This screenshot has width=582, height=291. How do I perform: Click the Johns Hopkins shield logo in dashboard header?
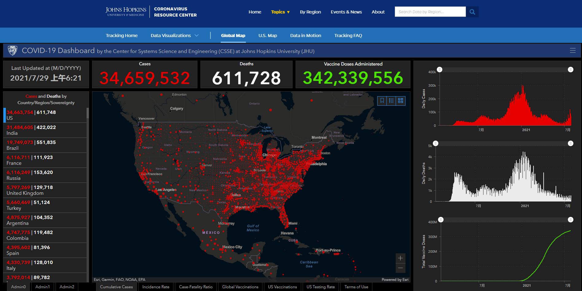coord(13,51)
